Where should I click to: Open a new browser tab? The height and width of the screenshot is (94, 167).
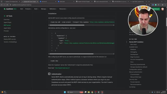[149, 2]
